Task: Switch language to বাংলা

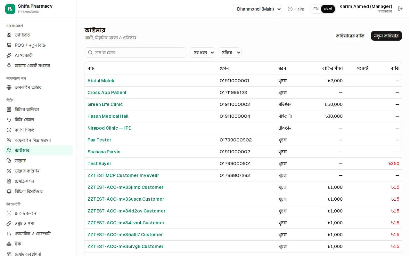Action: [328, 9]
